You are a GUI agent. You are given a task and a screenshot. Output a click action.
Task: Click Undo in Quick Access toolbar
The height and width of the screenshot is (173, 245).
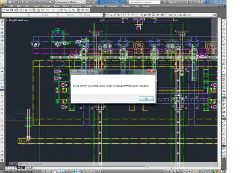coord(38,2)
